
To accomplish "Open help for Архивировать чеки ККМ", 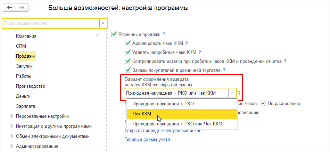I will pos(186,44).
